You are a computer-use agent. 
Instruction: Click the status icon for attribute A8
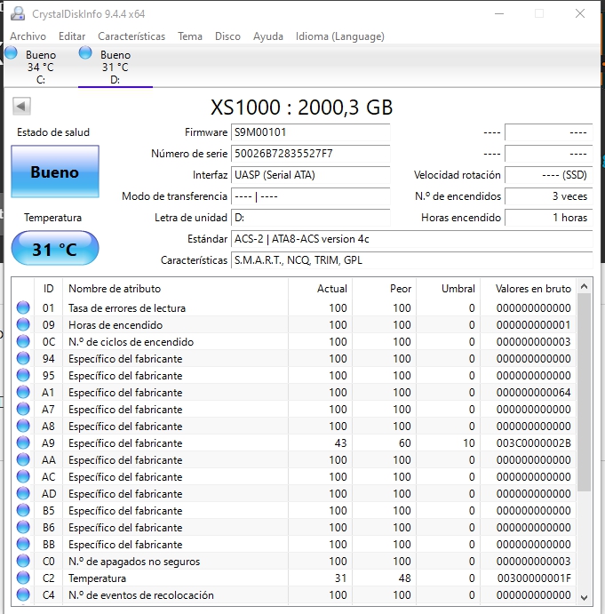tap(23, 426)
